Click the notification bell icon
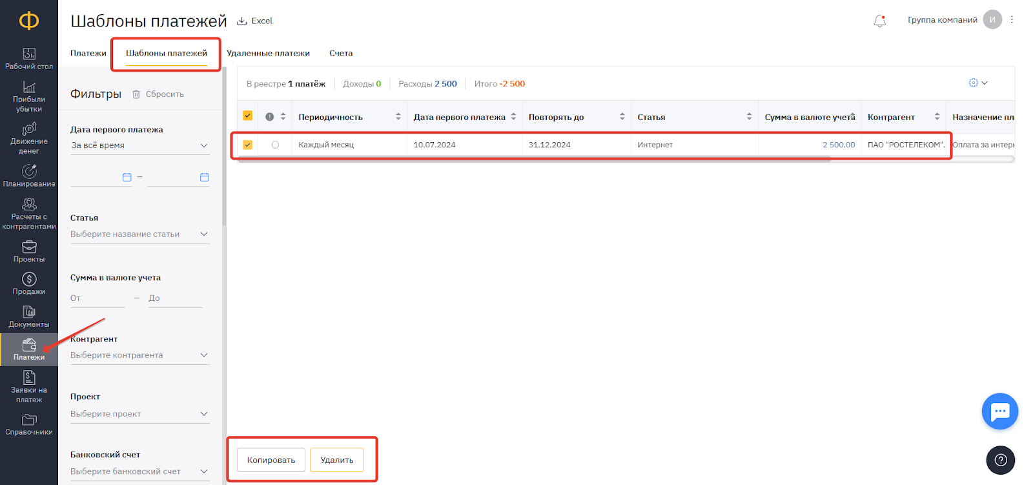The image size is (1033, 485). pos(879,21)
